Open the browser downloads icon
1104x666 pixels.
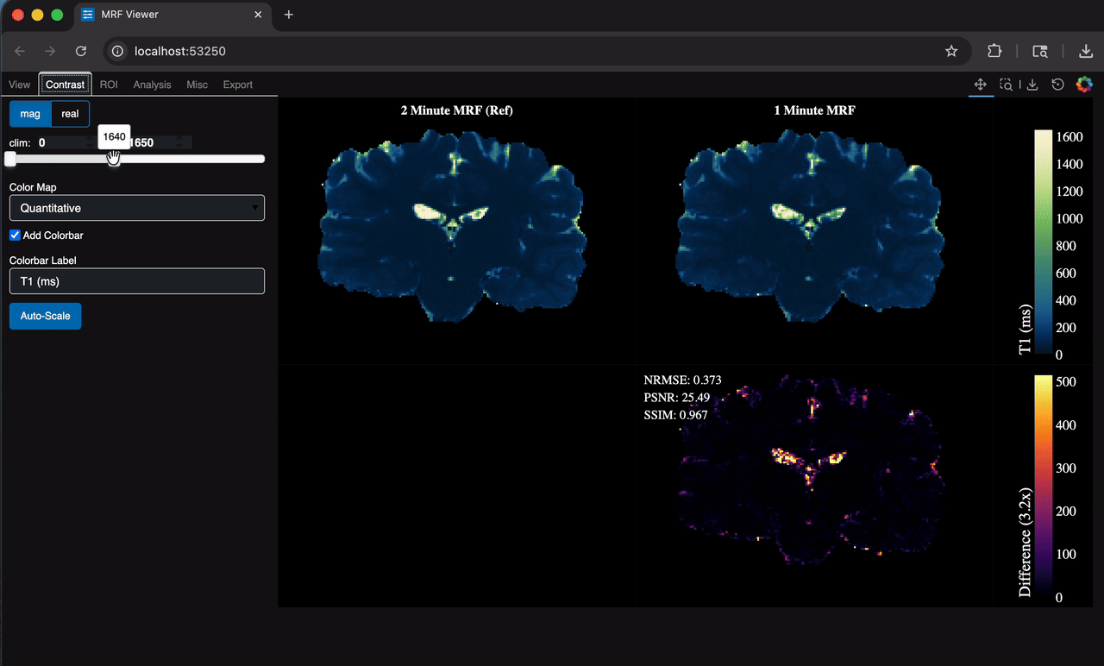[x=1086, y=52]
